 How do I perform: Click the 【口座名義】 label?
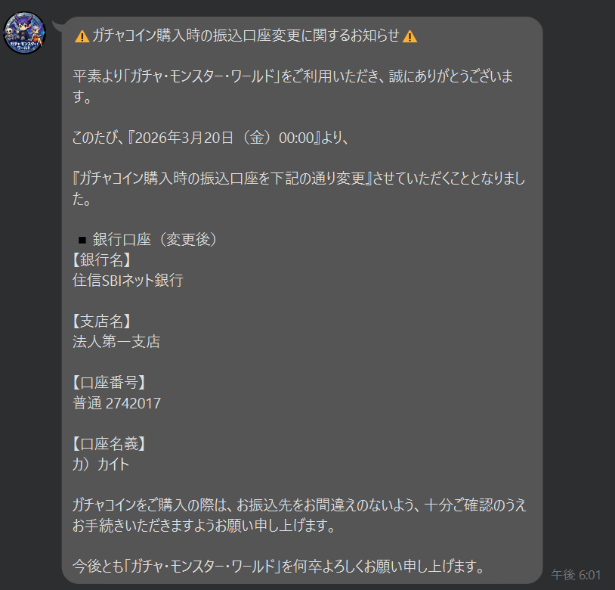click(109, 443)
